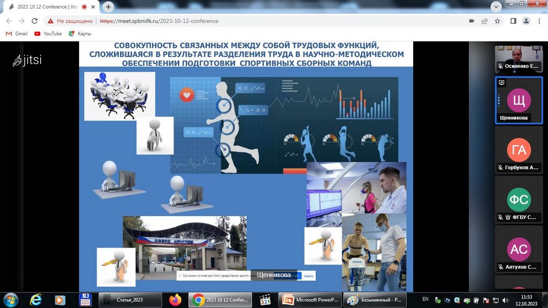The width and height of the screenshot is (548, 308).
Task: Open the Gmail bookmark
Action: (17, 33)
